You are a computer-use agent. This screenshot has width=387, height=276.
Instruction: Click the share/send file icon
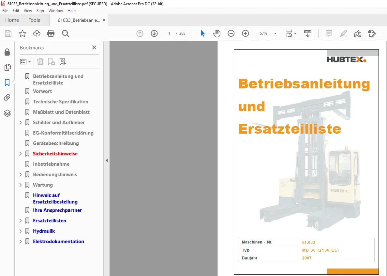(x=372, y=33)
